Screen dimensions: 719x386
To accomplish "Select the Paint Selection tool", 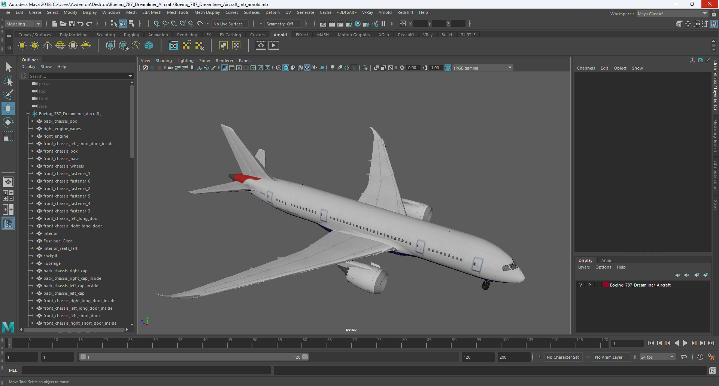I will point(8,94).
